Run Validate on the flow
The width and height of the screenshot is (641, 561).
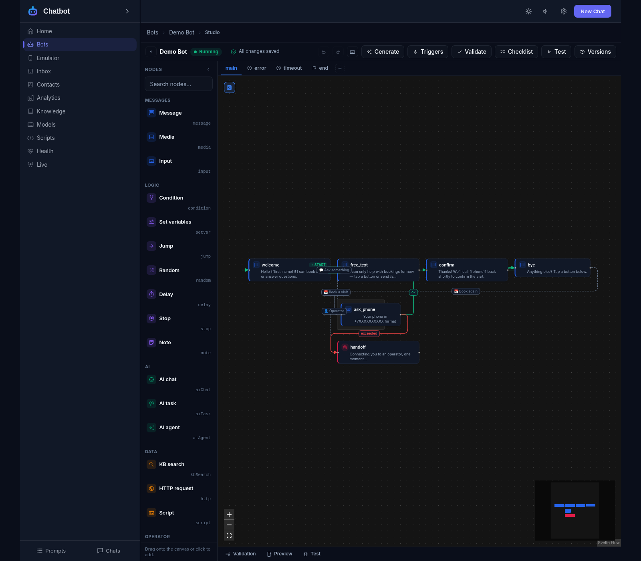[x=472, y=52]
